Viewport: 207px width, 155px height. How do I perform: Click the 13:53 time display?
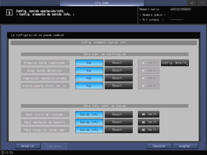pos(9,153)
